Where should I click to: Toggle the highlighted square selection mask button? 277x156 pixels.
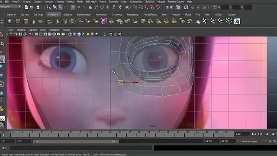point(73,7)
